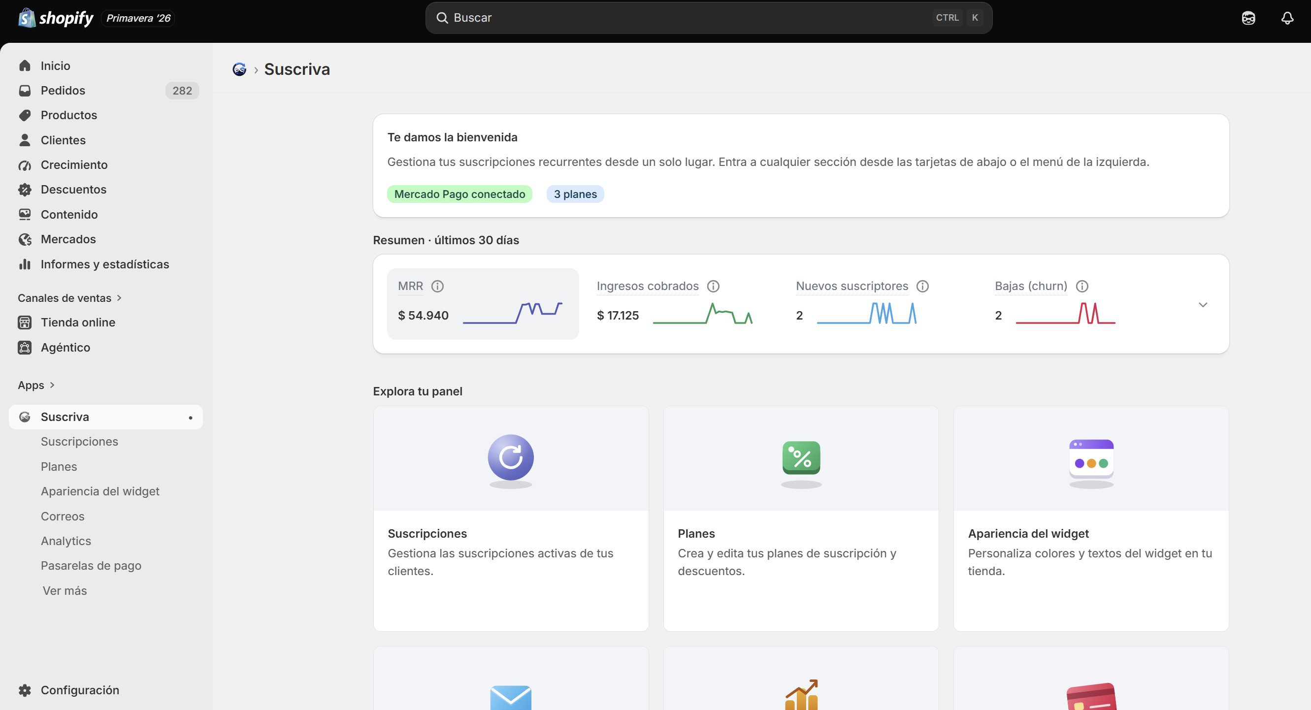The image size is (1311, 710).
Task: Click the Agéntico channel icon
Action: coord(25,347)
